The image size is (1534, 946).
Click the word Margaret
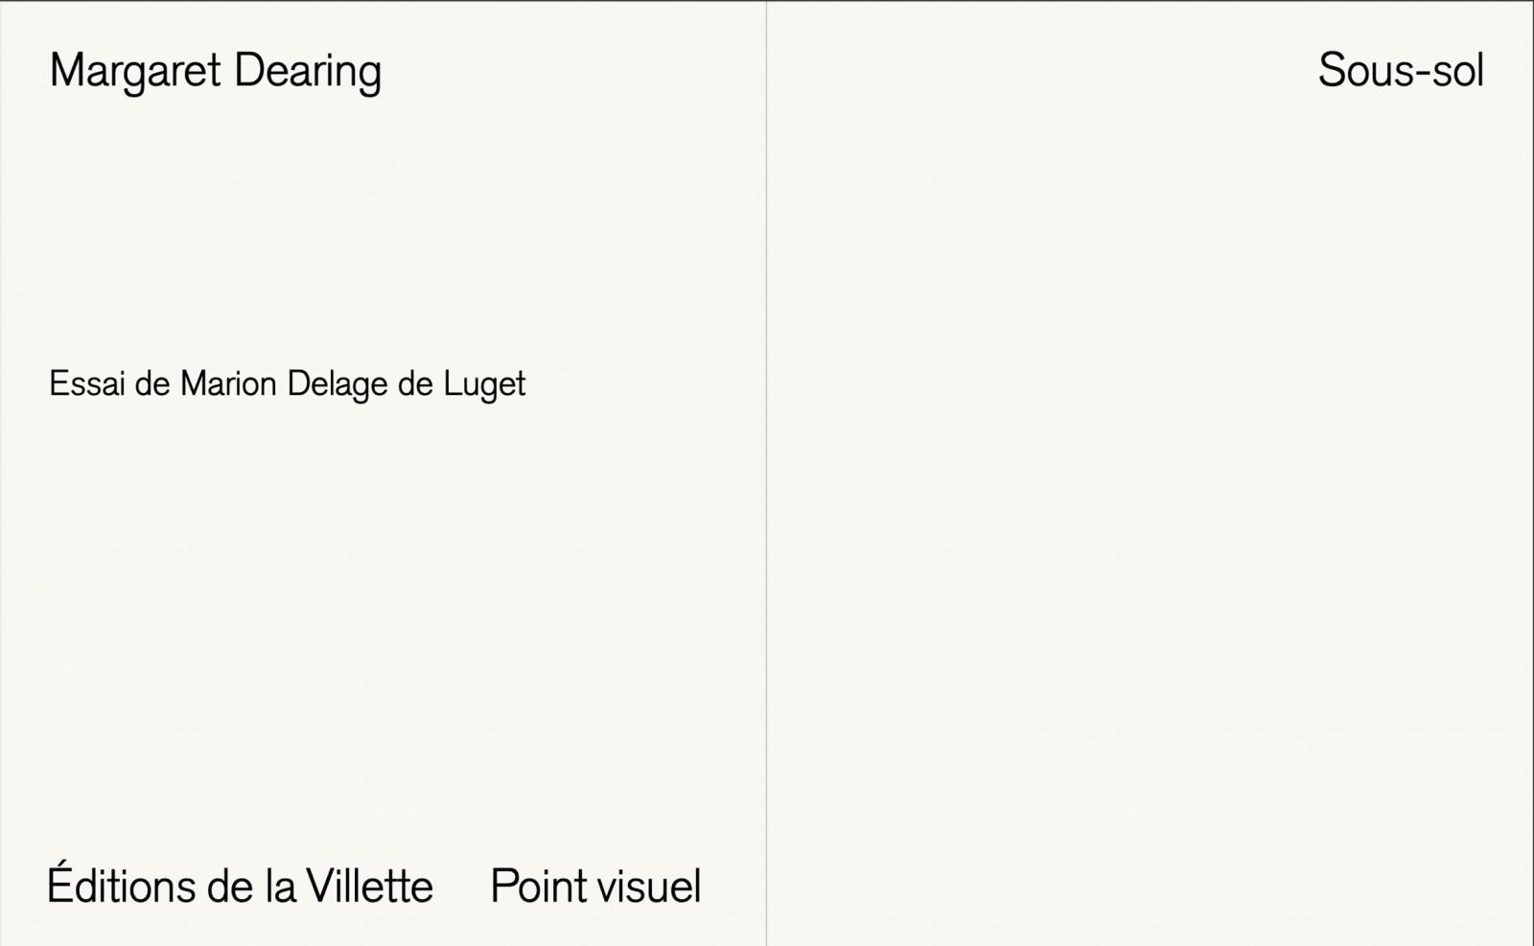(135, 73)
